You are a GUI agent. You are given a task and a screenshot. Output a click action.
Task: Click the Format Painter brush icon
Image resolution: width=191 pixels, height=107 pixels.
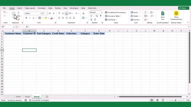click(19, 19)
